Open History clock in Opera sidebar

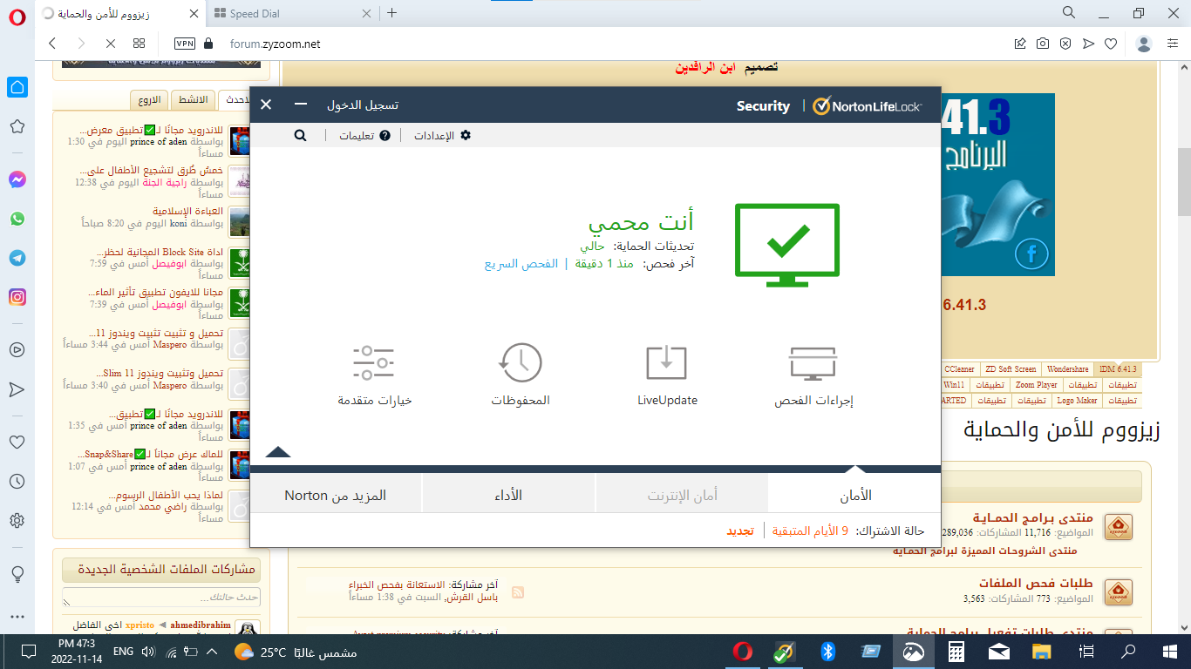tap(17, 481)
